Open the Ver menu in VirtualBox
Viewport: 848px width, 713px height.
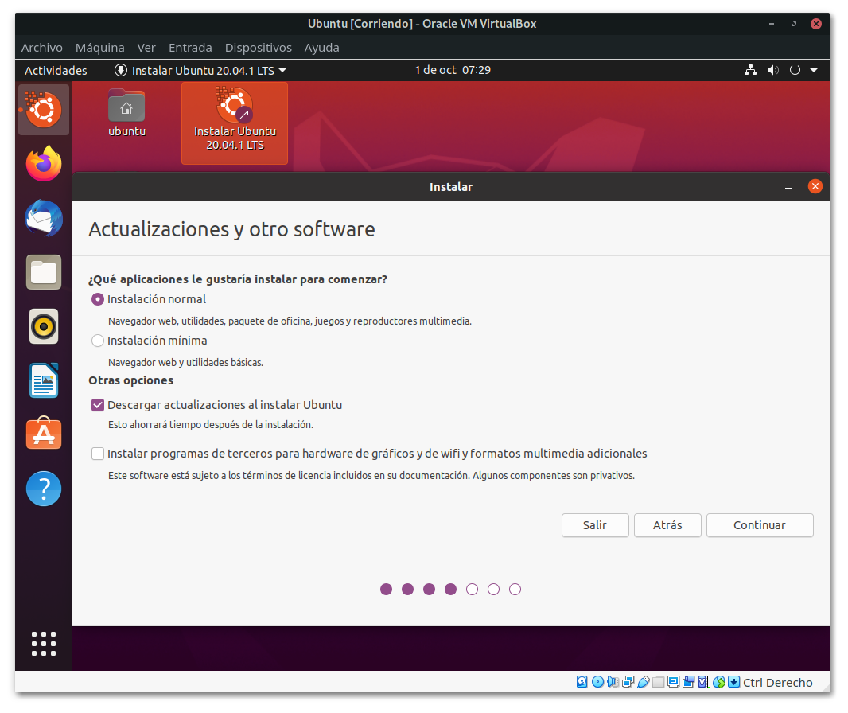click(x=146, y=48)
